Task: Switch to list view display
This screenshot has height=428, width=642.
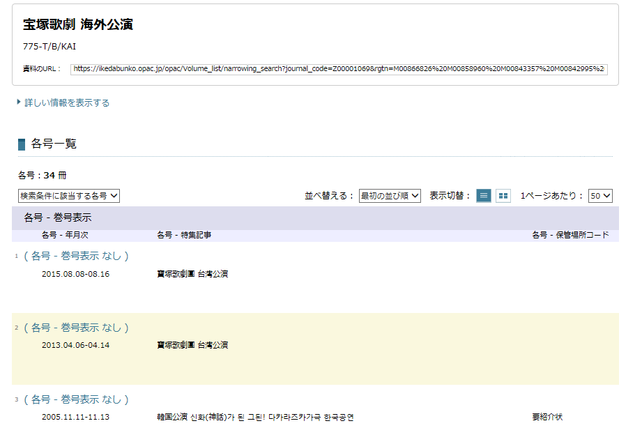Action: [484, 196]
